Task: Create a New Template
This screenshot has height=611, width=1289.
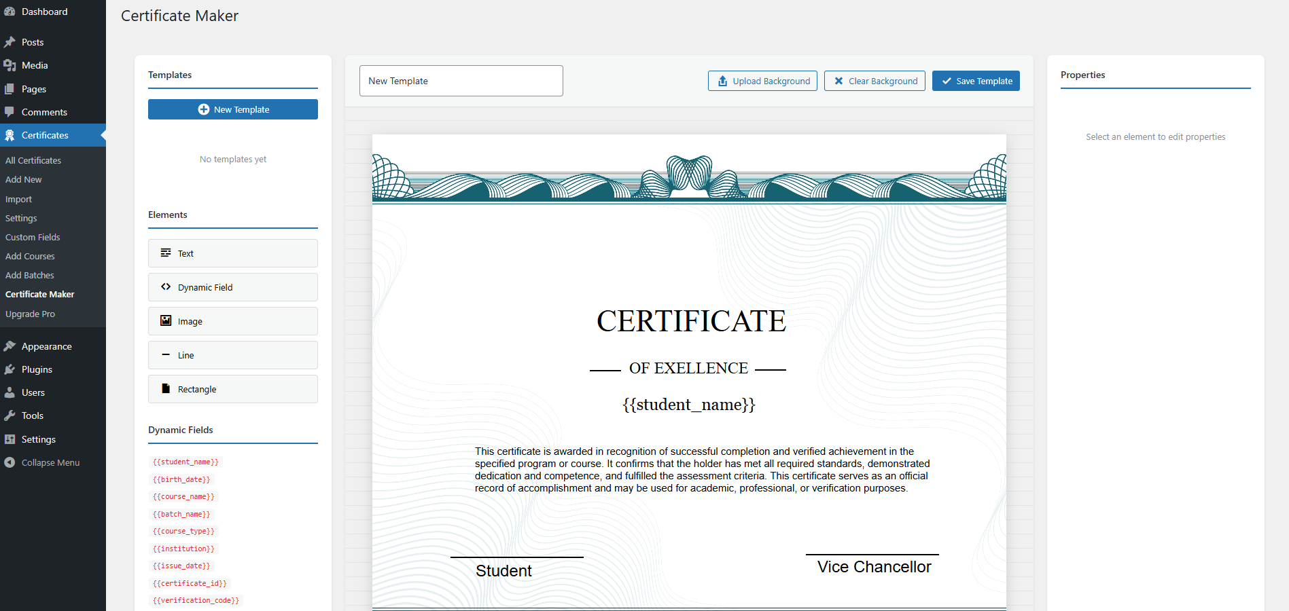Action: [232, 109]
